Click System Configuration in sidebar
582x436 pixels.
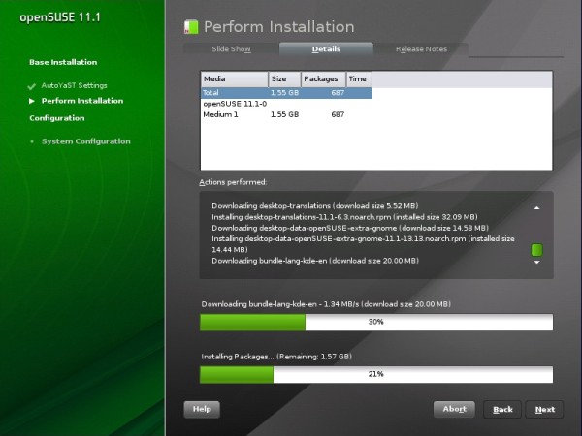[86, 141]
